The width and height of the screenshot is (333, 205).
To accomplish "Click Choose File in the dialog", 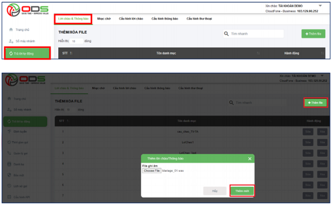I will pos(152,171).
